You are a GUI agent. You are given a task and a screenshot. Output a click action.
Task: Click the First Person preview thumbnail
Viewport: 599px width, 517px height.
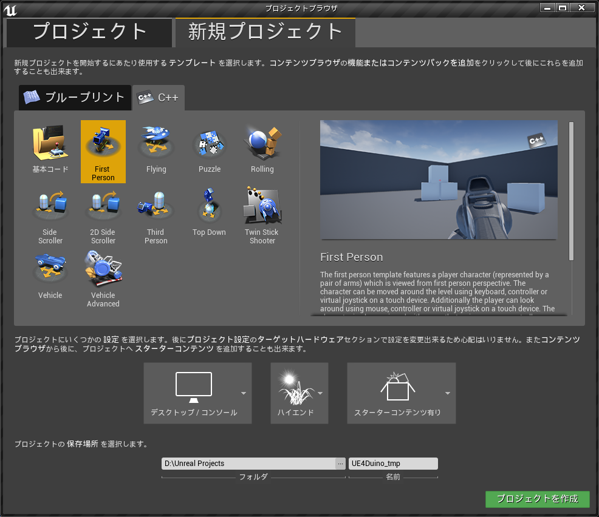click(x=439, y=180)
